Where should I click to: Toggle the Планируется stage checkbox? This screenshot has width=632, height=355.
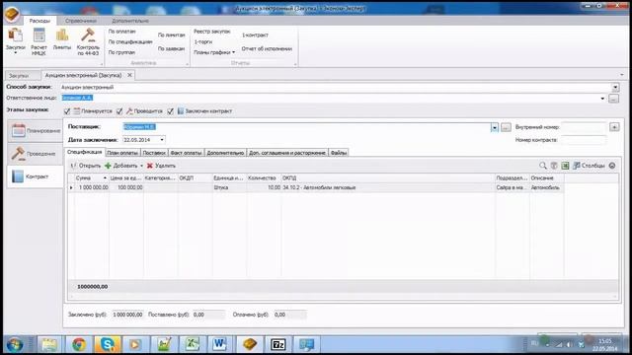(x=67, y=111)
